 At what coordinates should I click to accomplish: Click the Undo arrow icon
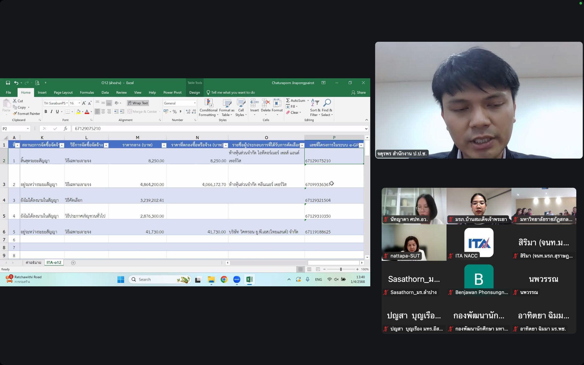(x=16, y=83)
